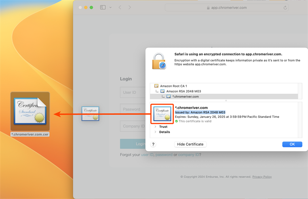Click the Safari zoom green button
The image size is (308, 199).
[91, 7]
